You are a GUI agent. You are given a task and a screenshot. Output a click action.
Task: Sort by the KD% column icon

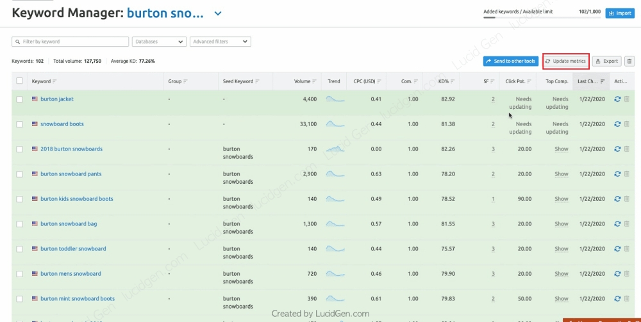point(453,81)
